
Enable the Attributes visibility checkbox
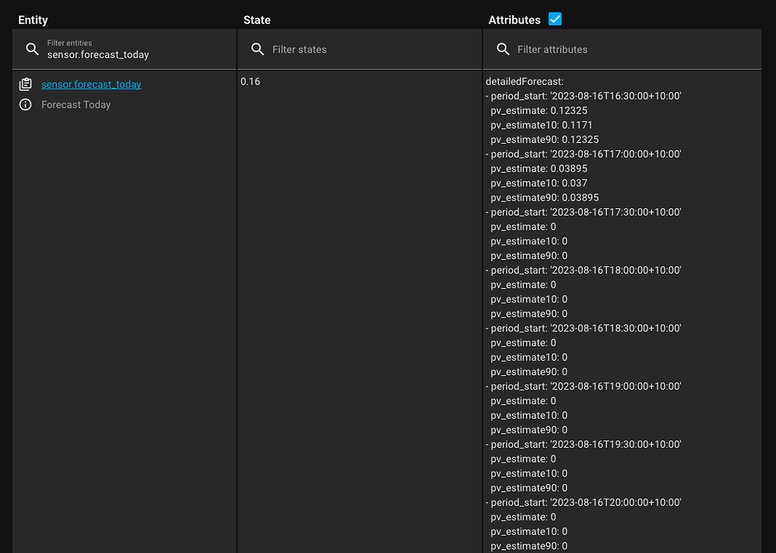555,19
